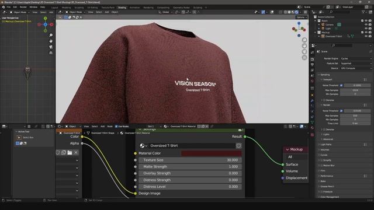374x210 pixels.
Task: Open the Render Engine dropdown (Cycles)
Action: pos(356,58)
